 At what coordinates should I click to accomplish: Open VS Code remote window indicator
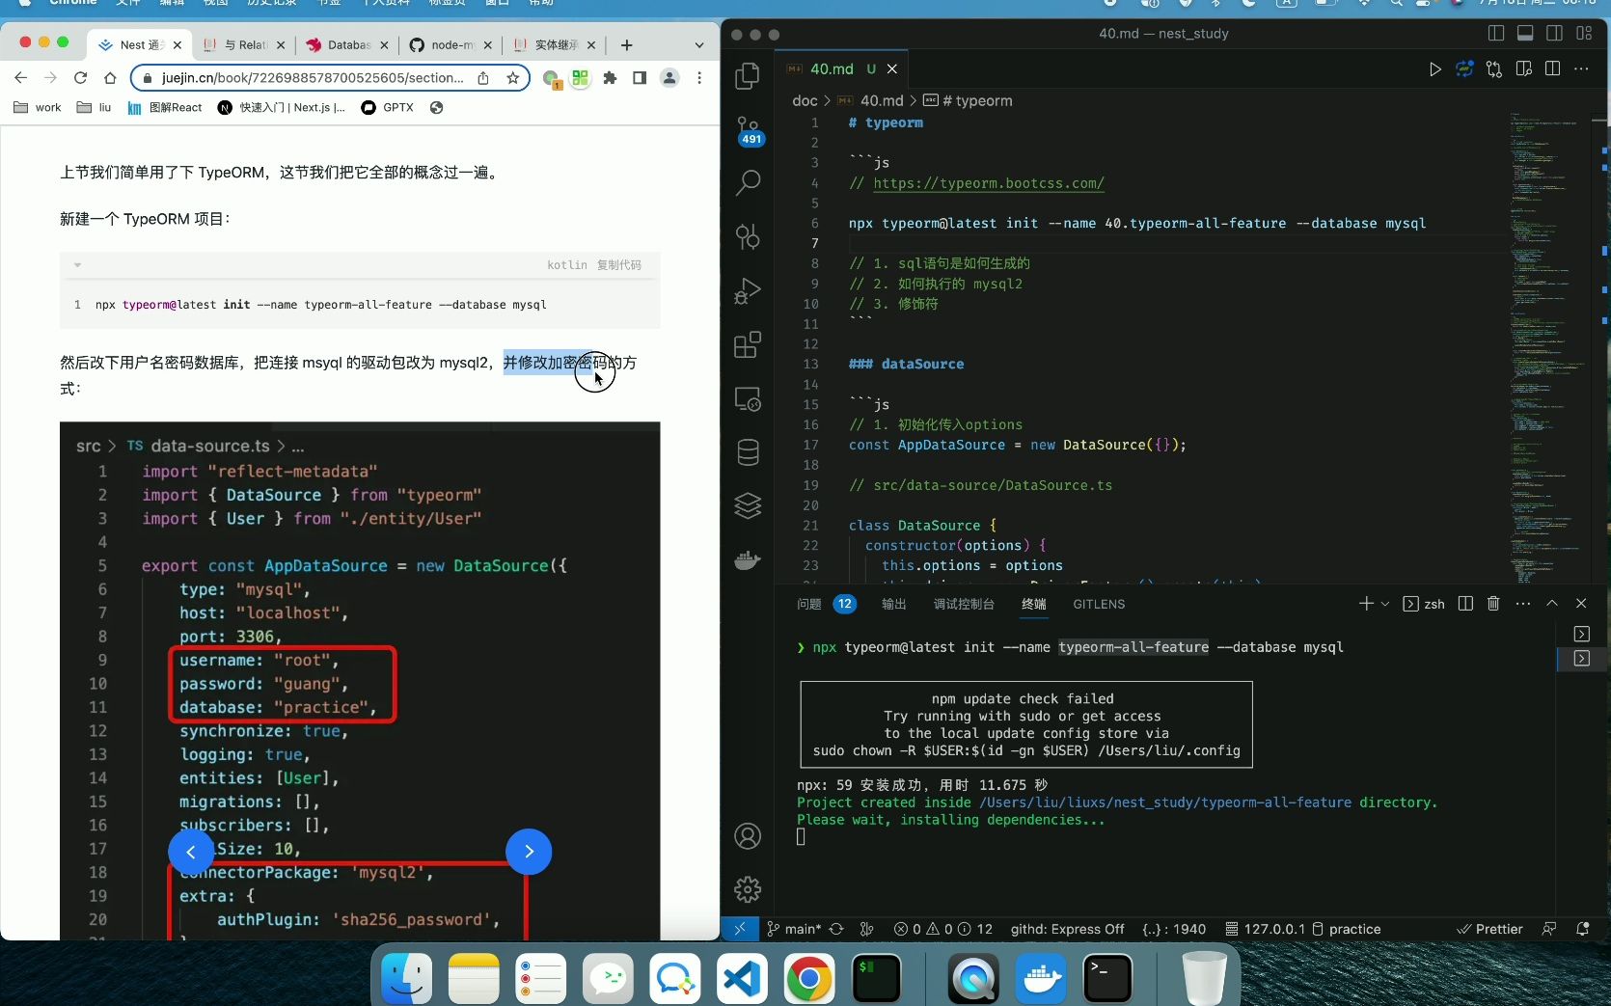pyautogui.click(x=740, y=929)
